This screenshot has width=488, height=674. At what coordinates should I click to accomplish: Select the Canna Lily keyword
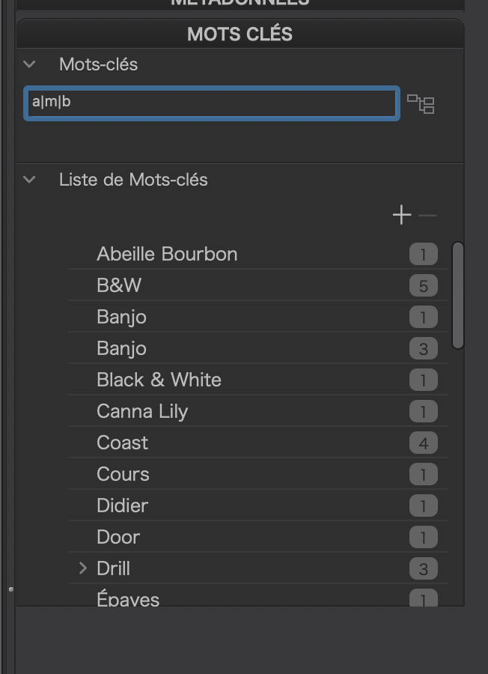(x=142, y=411)
